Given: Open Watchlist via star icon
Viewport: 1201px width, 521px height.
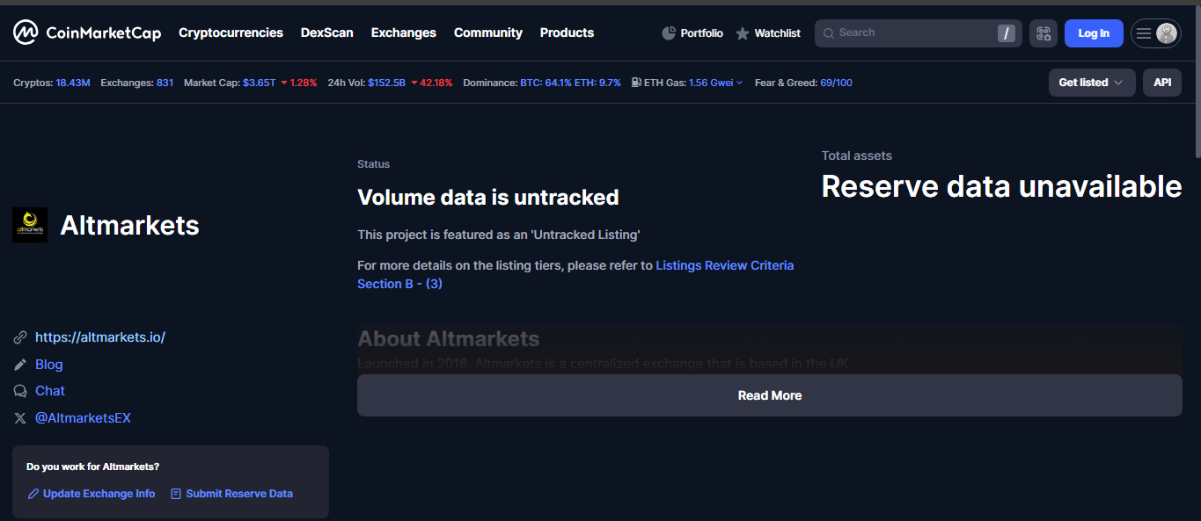Looking at the screenshot, I should tap(743, 33).
